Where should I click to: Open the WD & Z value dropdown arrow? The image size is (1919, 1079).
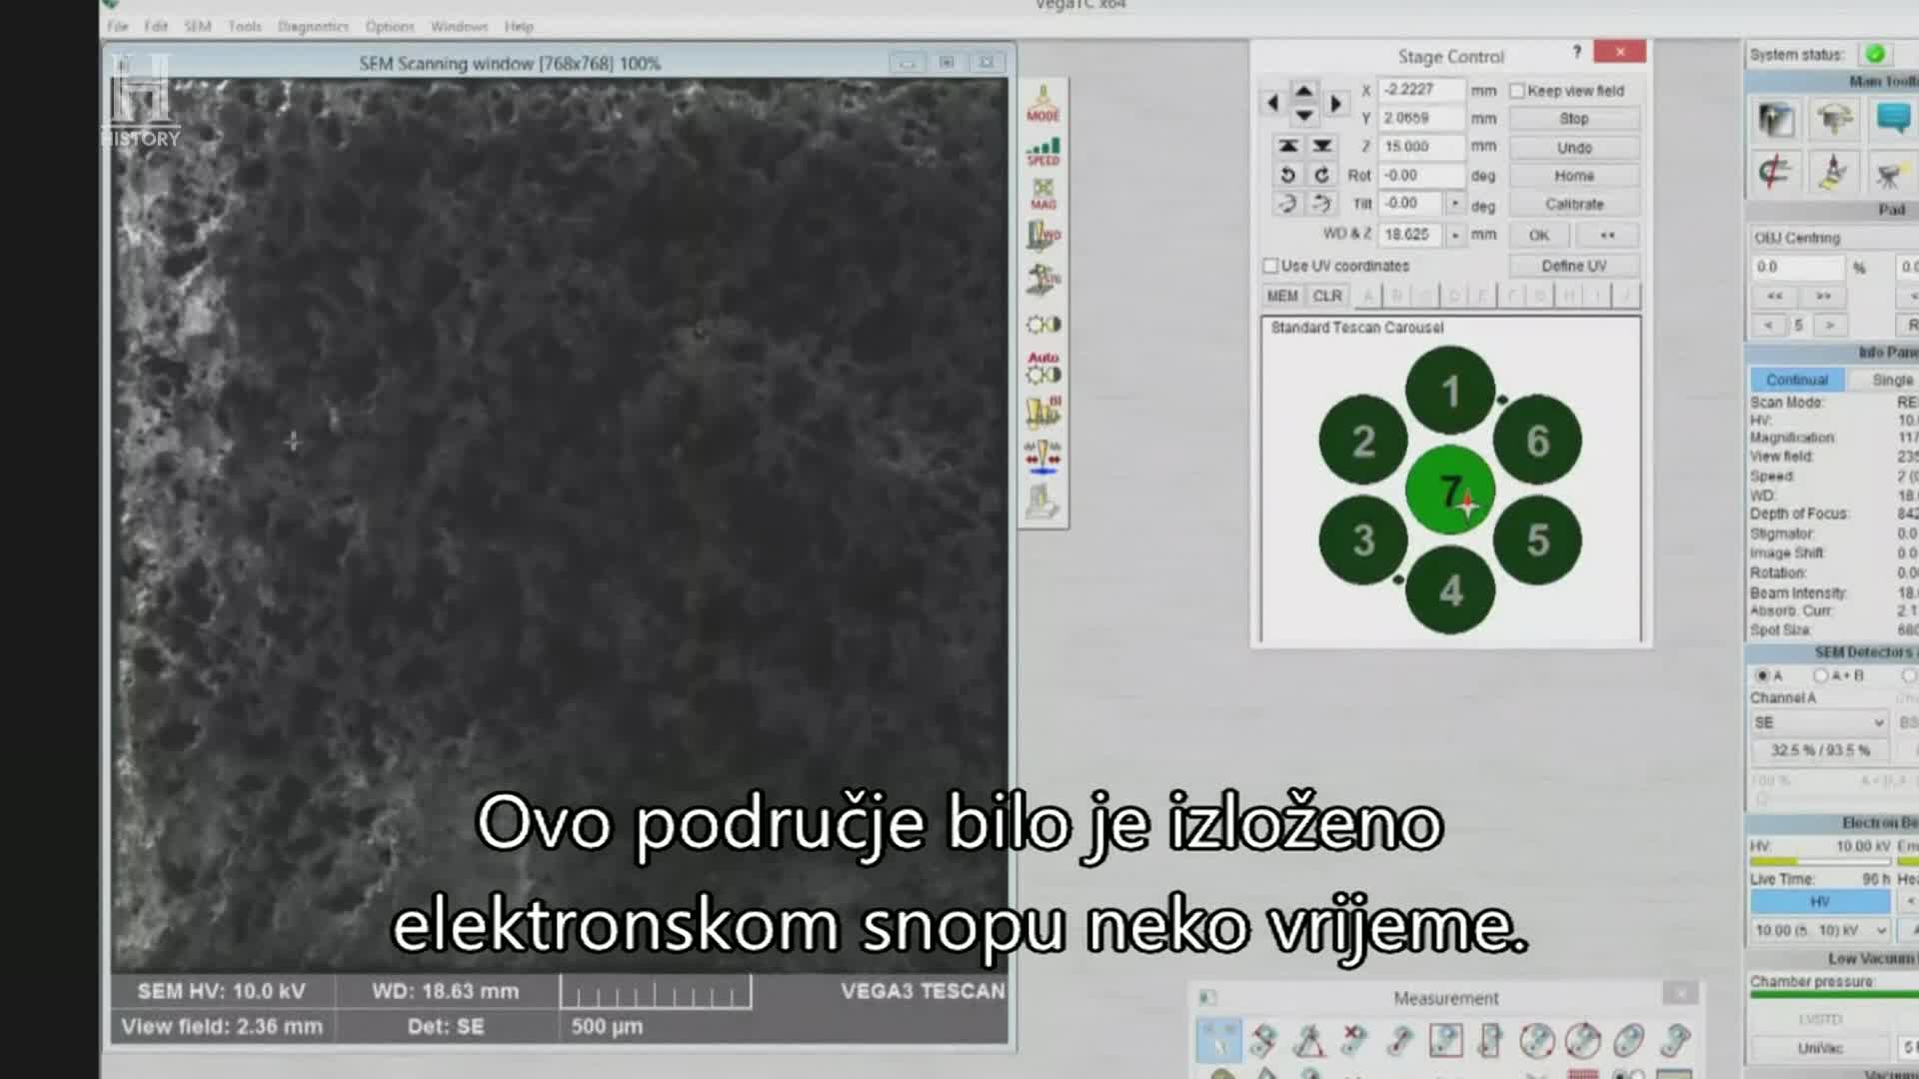[x=1455, y=235]
